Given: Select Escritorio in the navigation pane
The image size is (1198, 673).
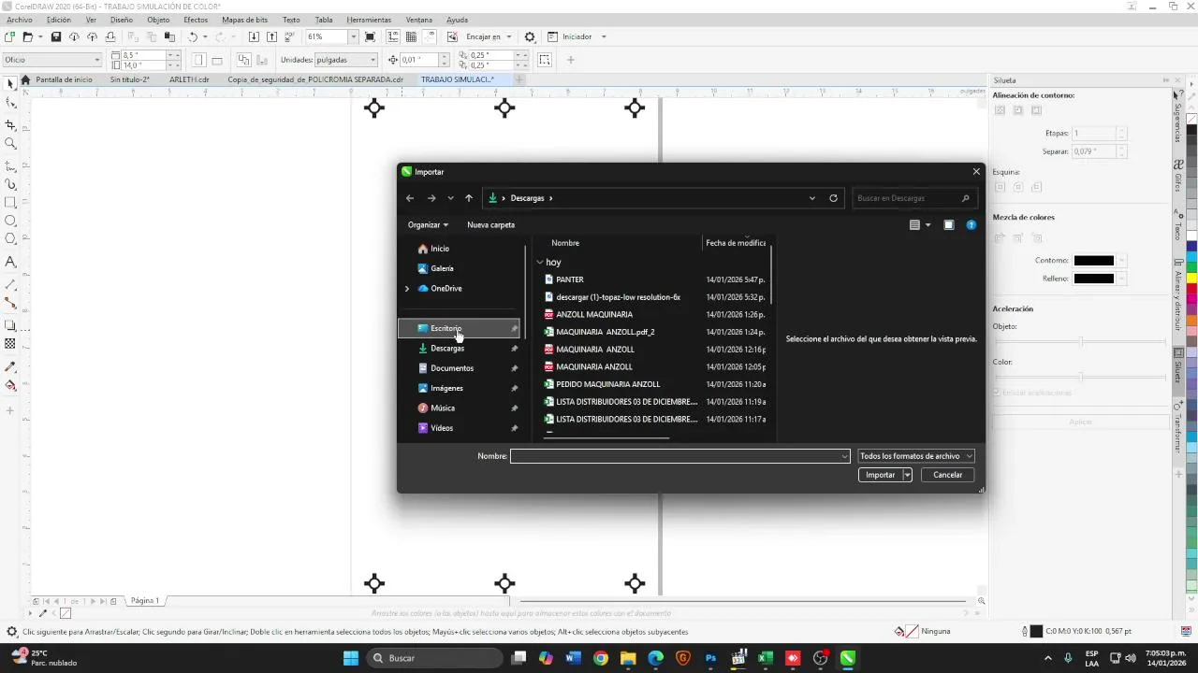Looking at the screenshot, I should point(459,328).
